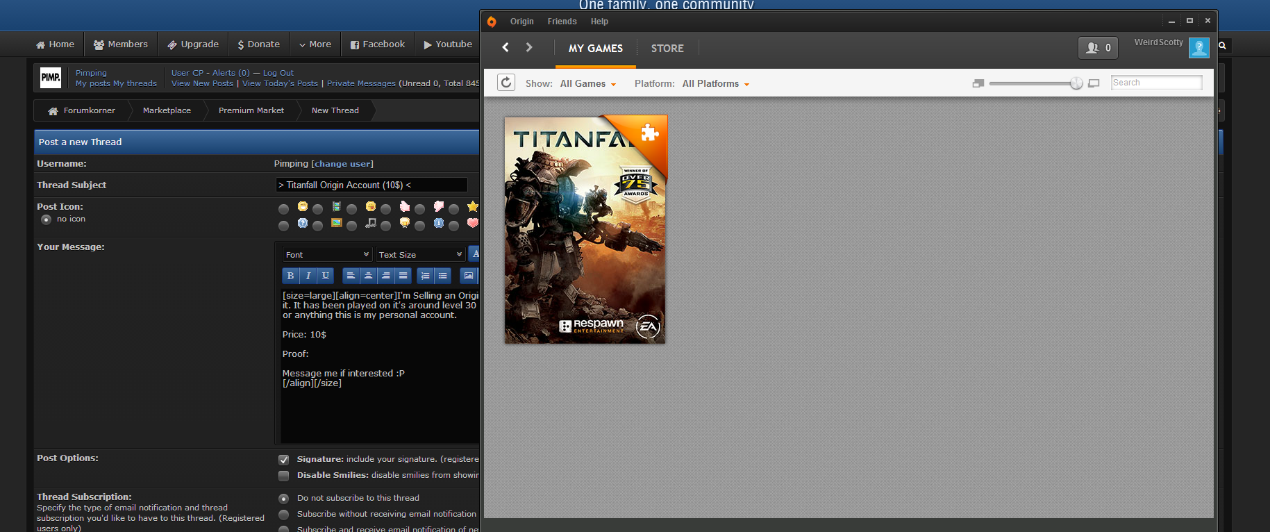Align message text to the right
Screen dimensions: 1270x532
386,276
